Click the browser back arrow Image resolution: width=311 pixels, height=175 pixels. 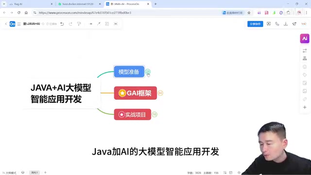(x=4, y=13)
